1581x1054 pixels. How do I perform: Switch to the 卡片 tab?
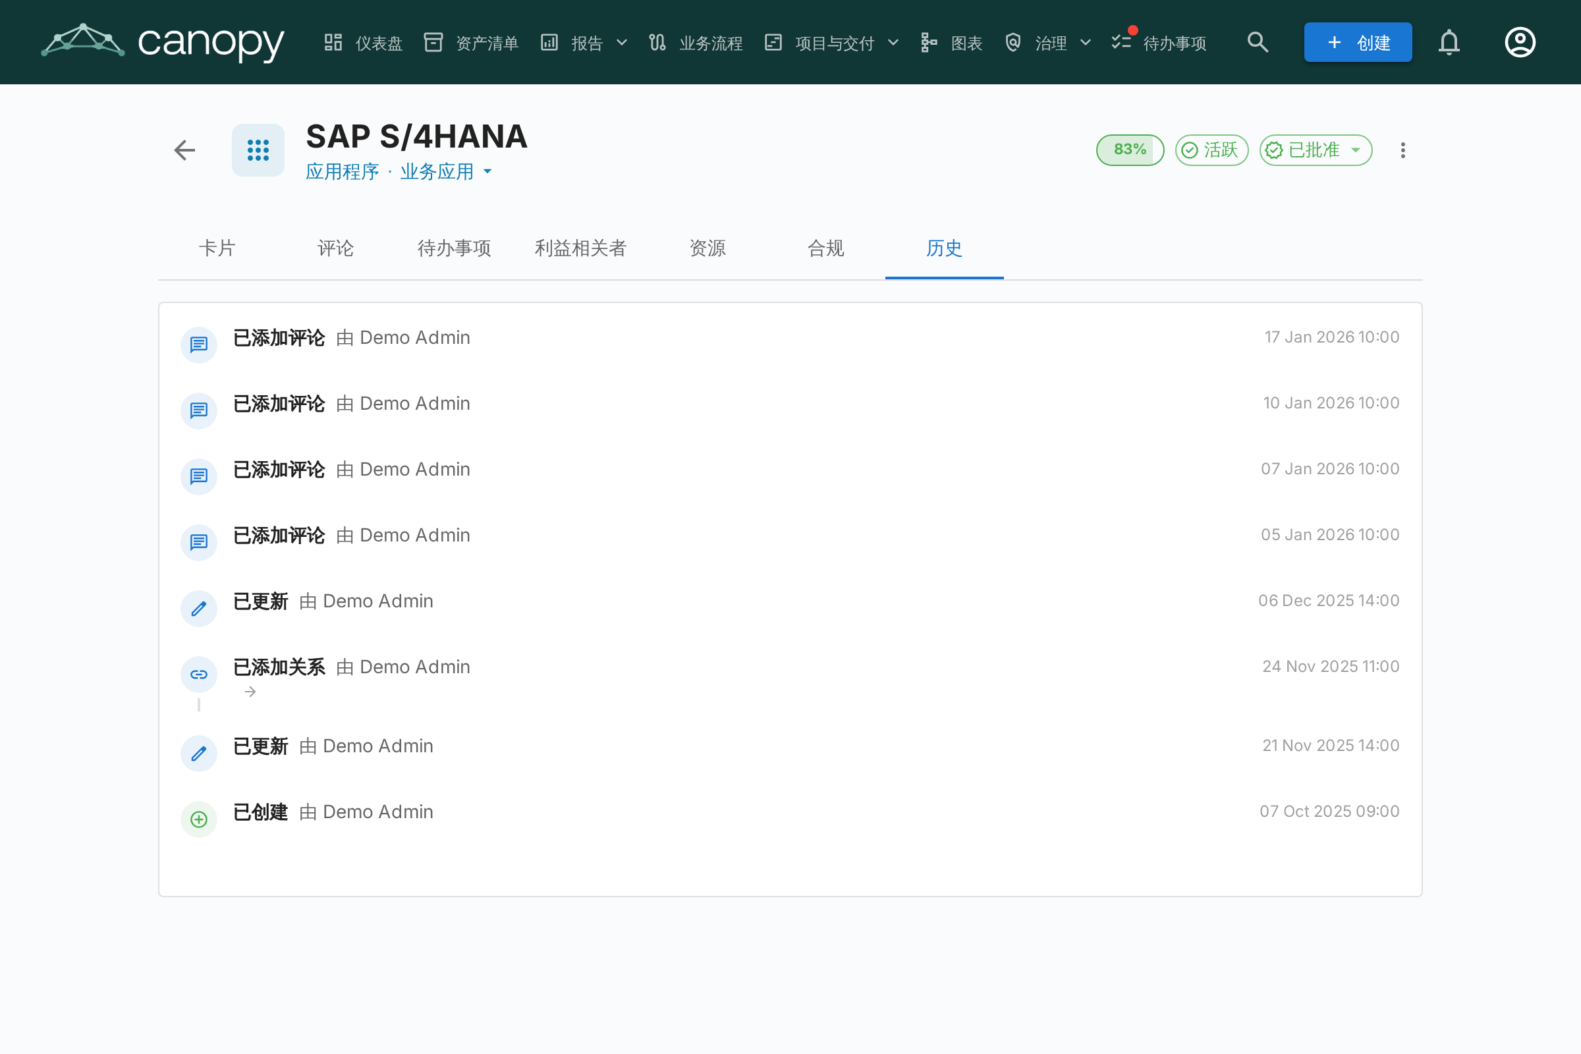[x=217, y=248]
